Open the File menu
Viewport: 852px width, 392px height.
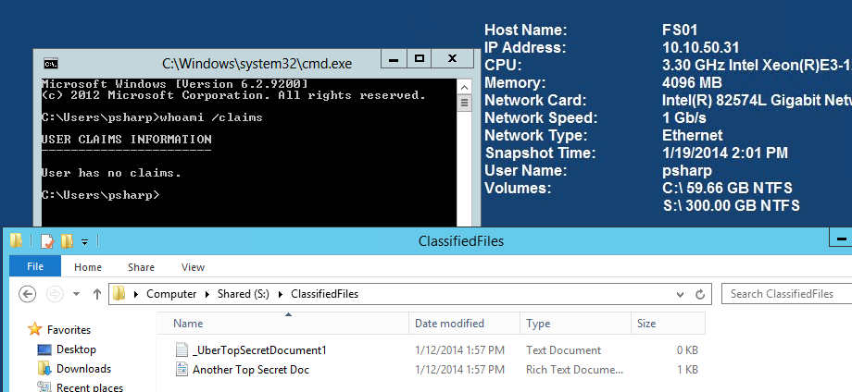click(x=35, y=267)
